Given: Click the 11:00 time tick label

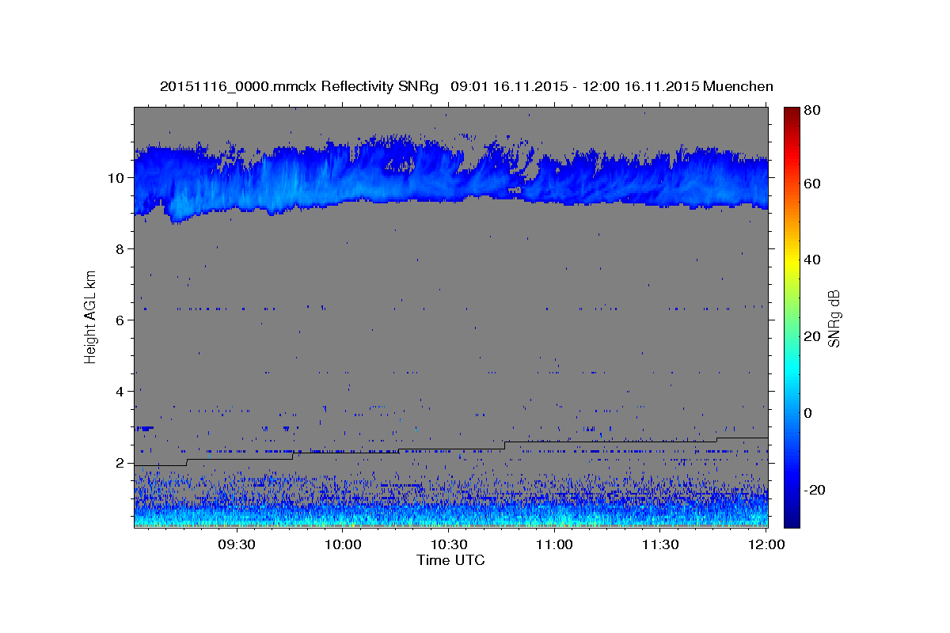Looking at the screenshot, I should pos(554,544).
